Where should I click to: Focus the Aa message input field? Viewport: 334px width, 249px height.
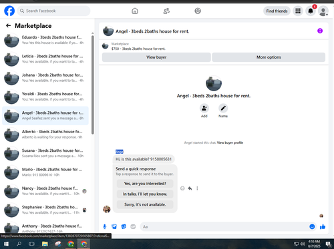pos(224,226)
